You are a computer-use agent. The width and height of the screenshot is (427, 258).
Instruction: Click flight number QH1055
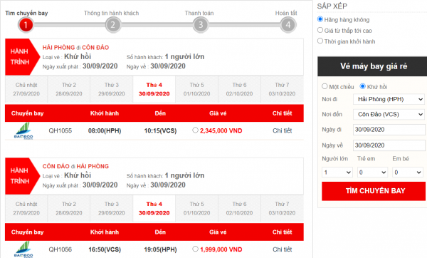60,130
